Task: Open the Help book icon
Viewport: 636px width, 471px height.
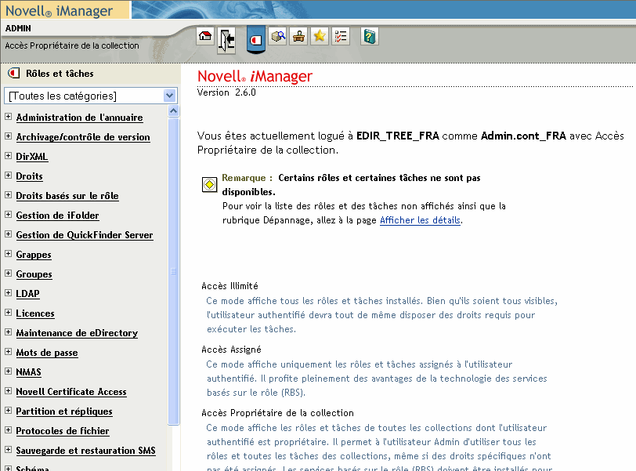Action: click(x=370, y=37)
